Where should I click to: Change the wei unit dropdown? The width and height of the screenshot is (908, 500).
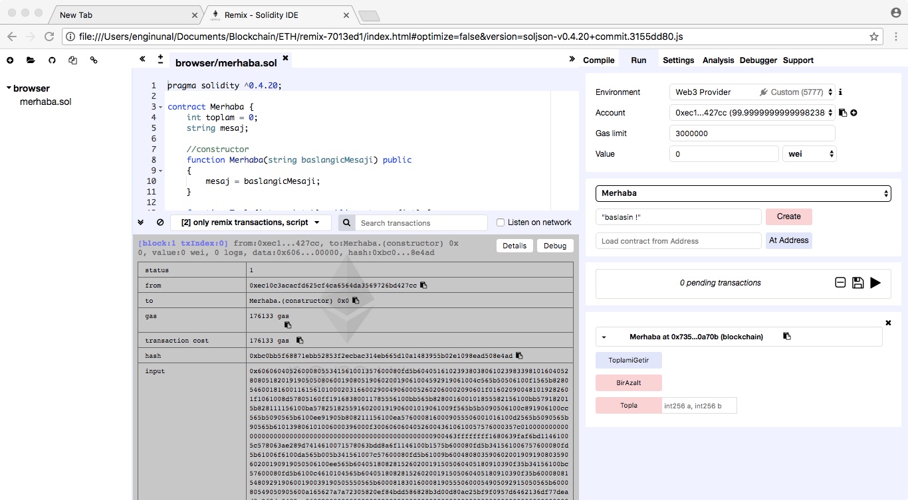coord(810,154)
